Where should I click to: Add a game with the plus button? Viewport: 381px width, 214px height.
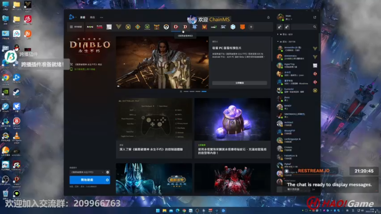(x=251, y=27)
